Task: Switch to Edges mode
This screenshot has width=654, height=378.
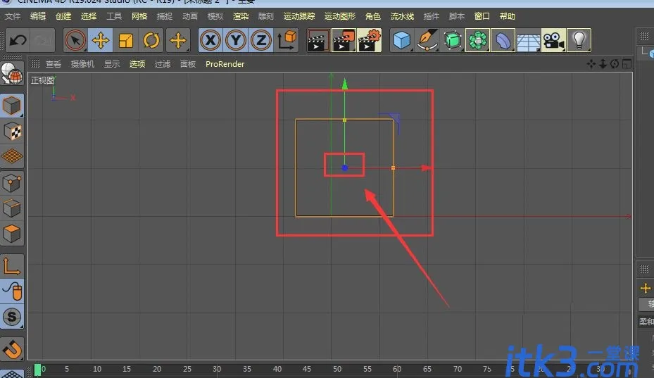Action: (12, 208)
